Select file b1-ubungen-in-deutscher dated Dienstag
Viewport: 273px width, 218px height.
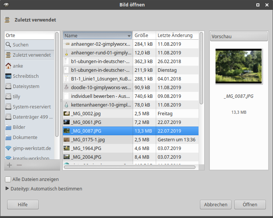(x=130, y=70)
